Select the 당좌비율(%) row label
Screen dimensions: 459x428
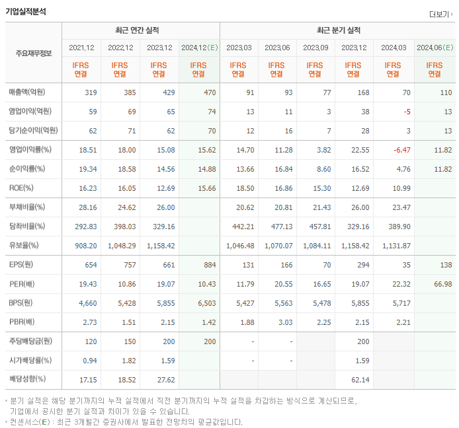tap(27, 227)
